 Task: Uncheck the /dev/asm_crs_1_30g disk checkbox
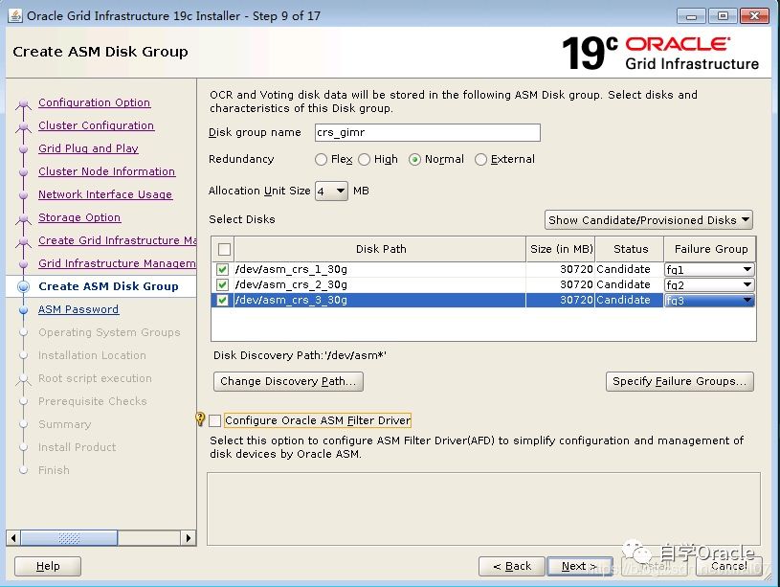pyautogui.click(x=223, y=270)
